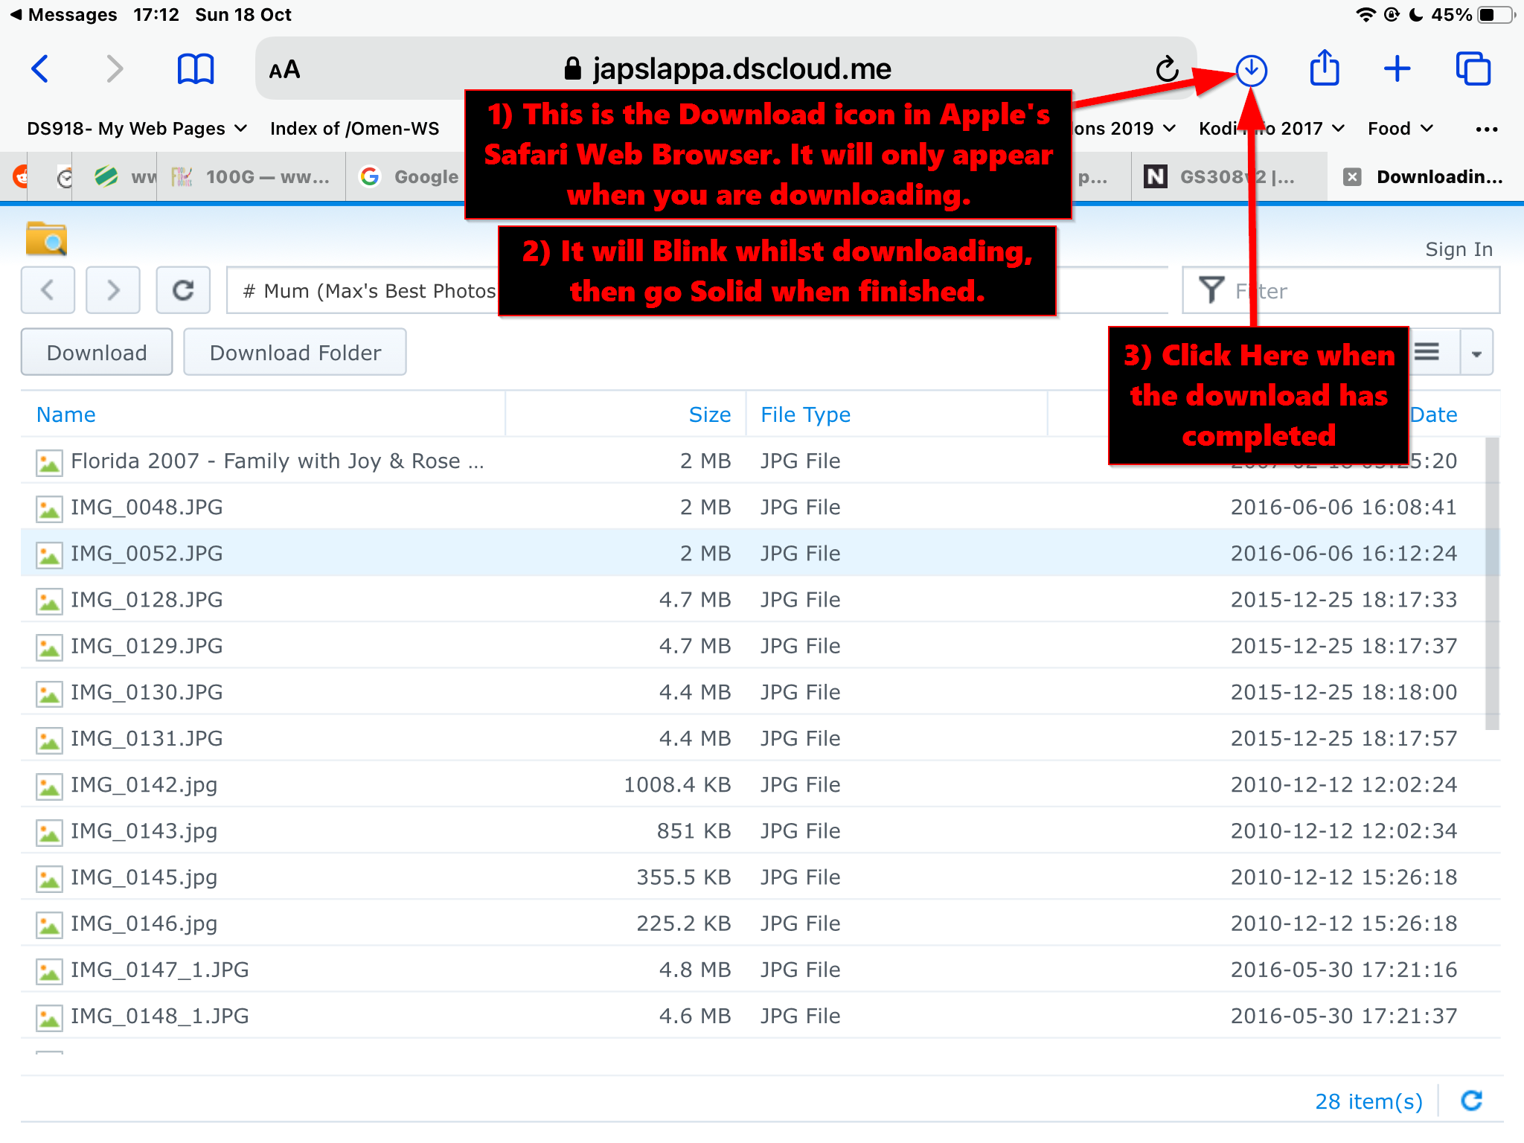Select IMG_0048.JPG in the list
1524x1143 pixels.
click(753, 507)
